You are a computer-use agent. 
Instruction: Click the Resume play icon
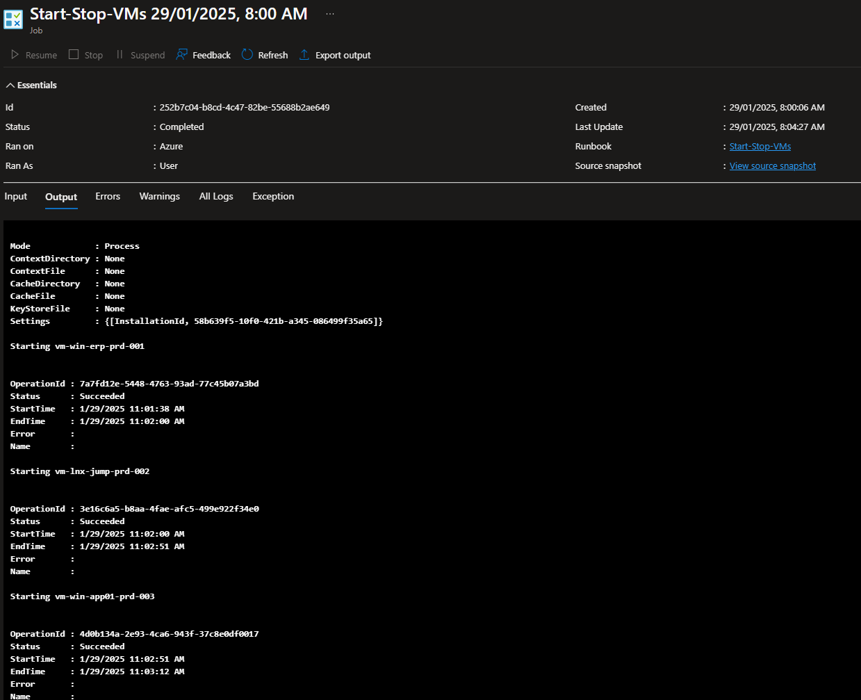(15, 55)
